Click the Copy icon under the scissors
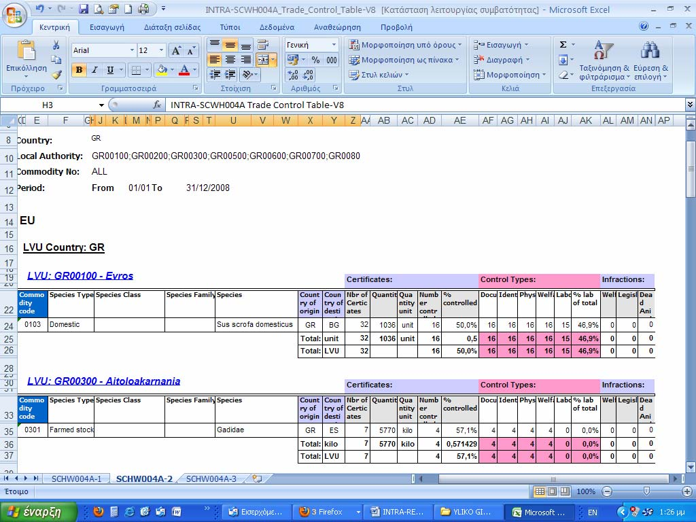The height and width of the screenshot is (522, 696). [56, 60]
